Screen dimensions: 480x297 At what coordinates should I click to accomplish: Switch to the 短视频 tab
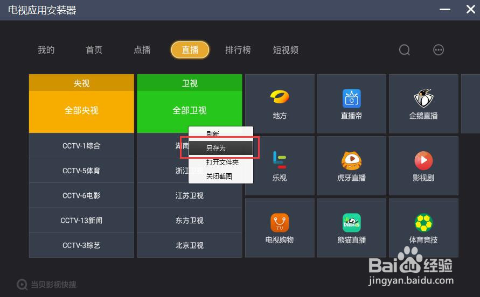[x=286, y=50]
